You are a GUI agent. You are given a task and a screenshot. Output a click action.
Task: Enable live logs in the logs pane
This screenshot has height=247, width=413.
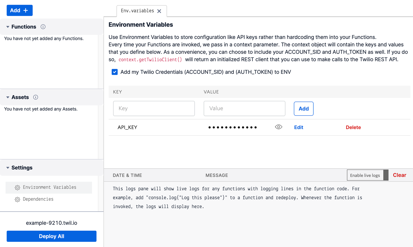coord(365,175)
